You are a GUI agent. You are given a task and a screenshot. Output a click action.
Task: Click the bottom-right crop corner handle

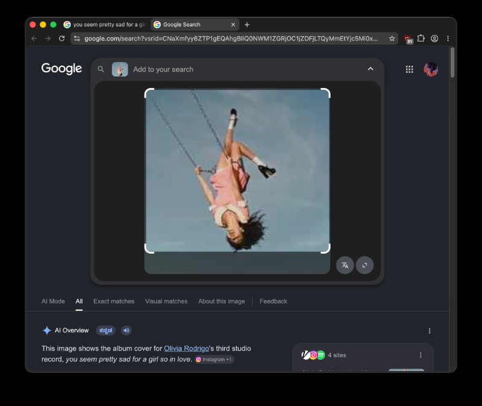pos(325,248)
